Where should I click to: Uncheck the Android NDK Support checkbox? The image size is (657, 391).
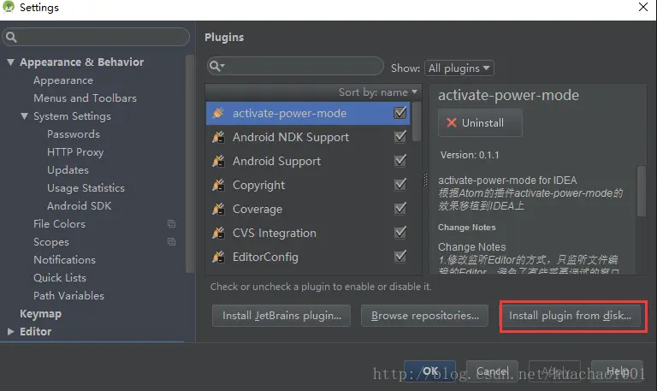(400, 136)
